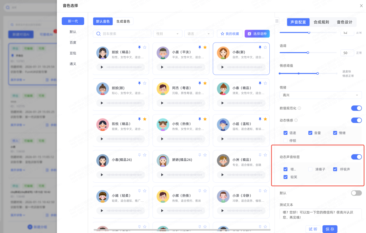
Task: Unfavorite 阿杰（粤语）using its star icon
Action: (205, 83)
